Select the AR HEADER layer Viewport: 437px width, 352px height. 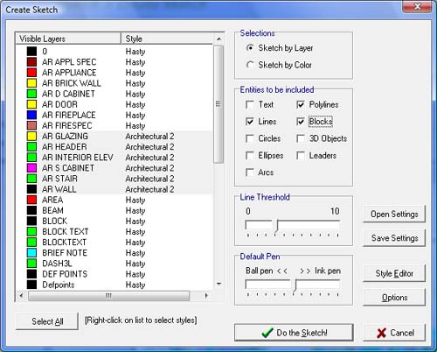coord(114,147)
